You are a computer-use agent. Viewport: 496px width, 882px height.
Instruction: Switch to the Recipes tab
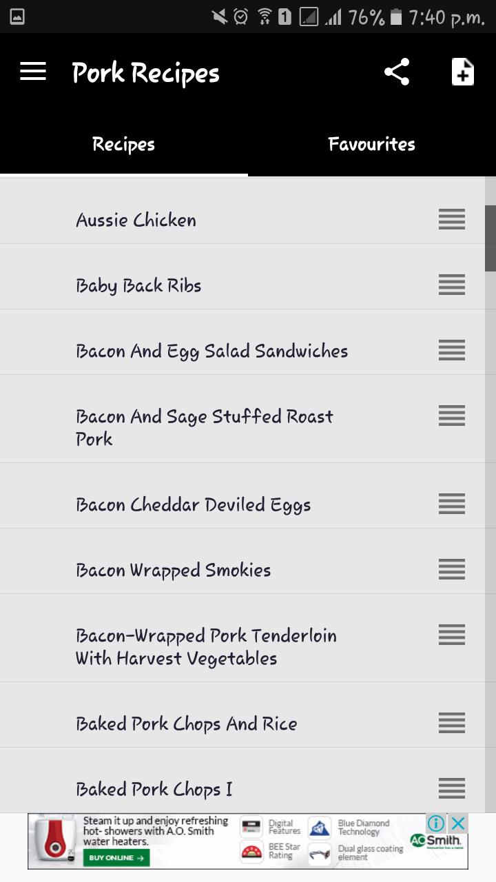click(123, 144)
